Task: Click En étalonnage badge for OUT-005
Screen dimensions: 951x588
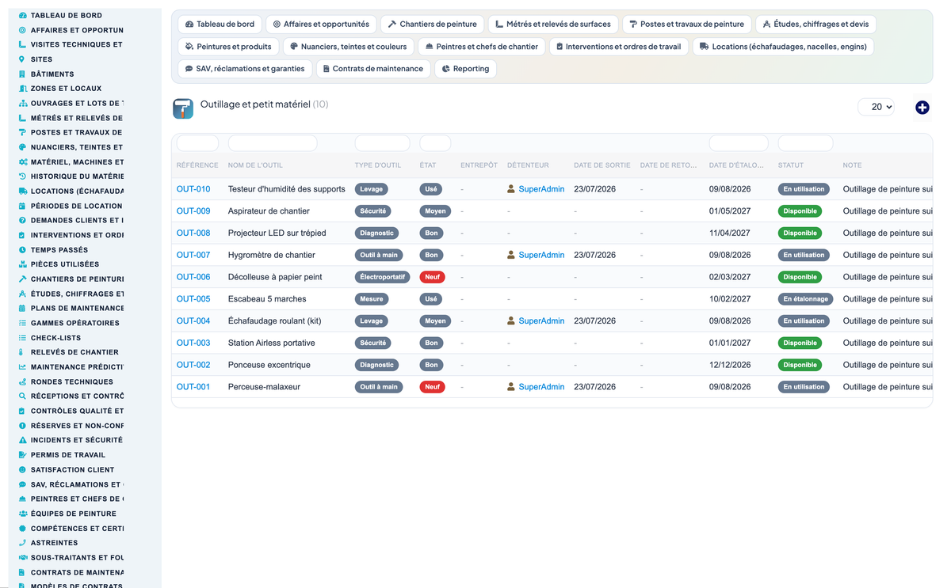Action: click(x=806, y=299)
